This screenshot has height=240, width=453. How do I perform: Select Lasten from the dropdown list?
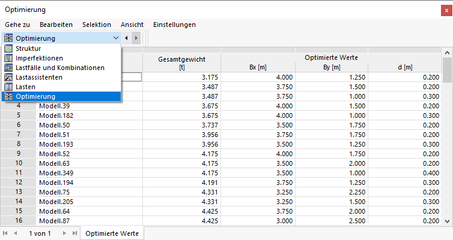click(x=61, y=87)
